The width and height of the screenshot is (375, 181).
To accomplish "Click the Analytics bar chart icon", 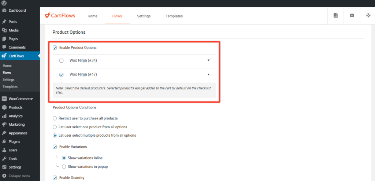I will pyautogui.click(x=4, y=116).
